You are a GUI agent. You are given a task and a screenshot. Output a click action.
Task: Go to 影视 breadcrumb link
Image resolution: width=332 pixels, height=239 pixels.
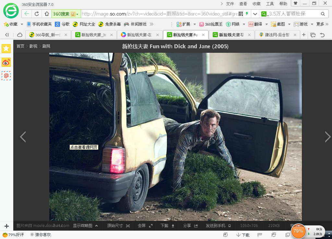[x=33, y=46]
